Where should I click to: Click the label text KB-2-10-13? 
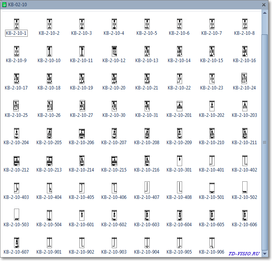click(147, 60)
